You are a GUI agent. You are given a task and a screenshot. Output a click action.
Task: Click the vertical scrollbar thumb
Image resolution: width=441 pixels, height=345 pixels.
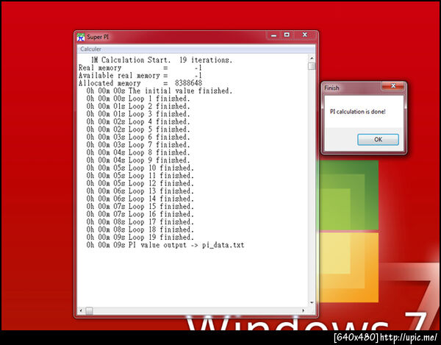point(312,66)
